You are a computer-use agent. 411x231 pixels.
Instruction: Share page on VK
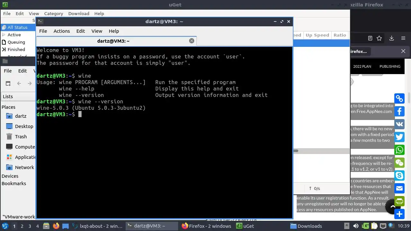click(399, 124)
